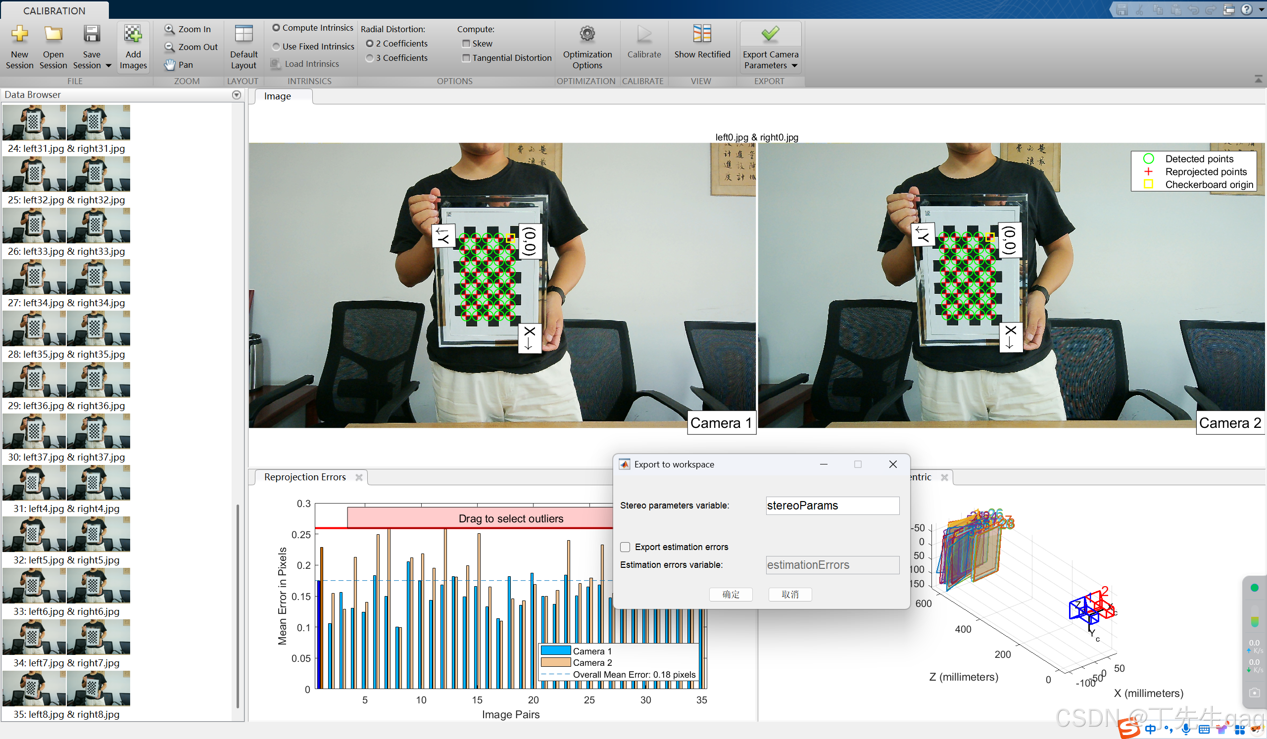Viewport: 1267px width, 739px height.
Task: Click the Show Rectified icon
Action: point(701,34)
